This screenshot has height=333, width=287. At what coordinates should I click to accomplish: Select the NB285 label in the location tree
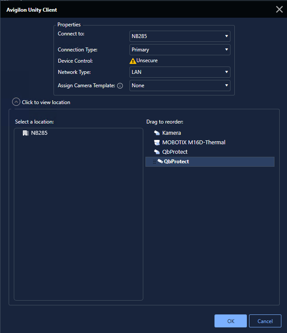pyautogui.click(x=39, y=133)
